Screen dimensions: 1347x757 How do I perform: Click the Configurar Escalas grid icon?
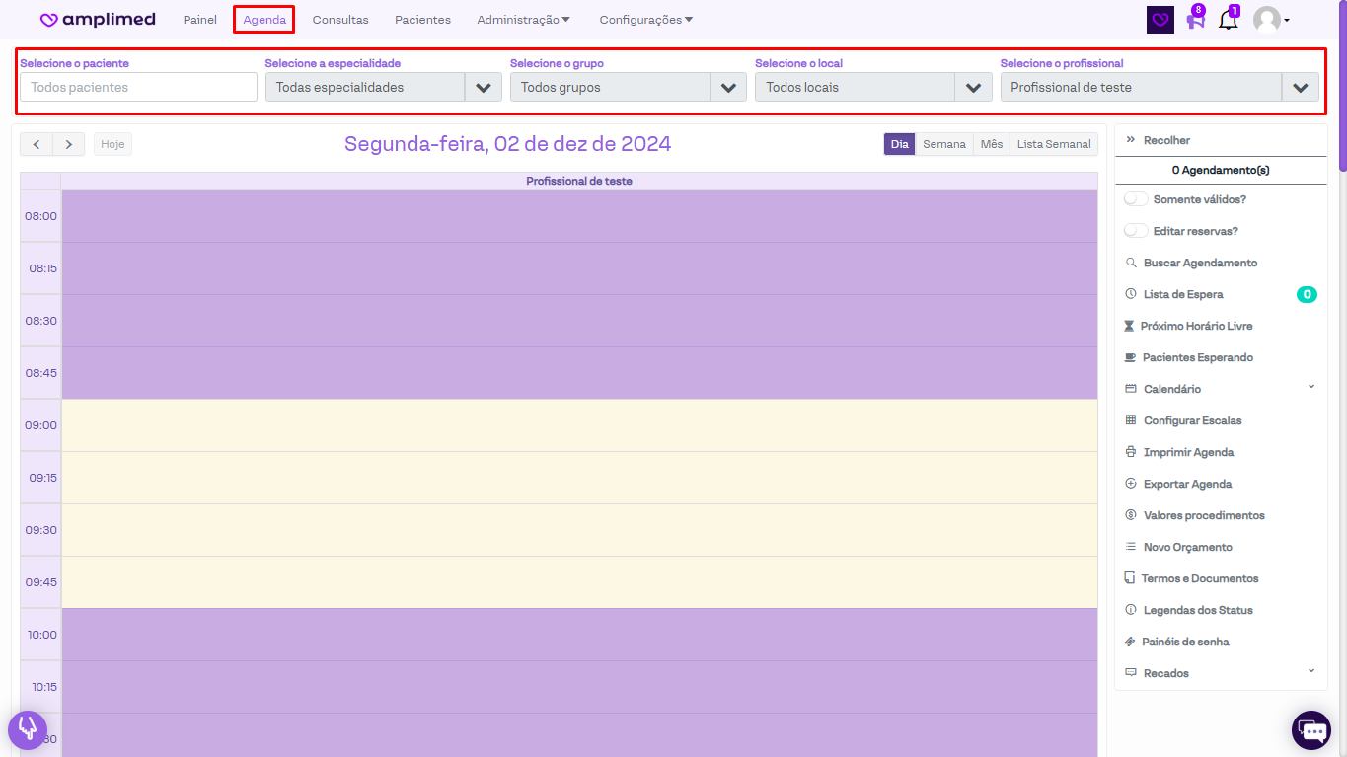(1131, 420)
